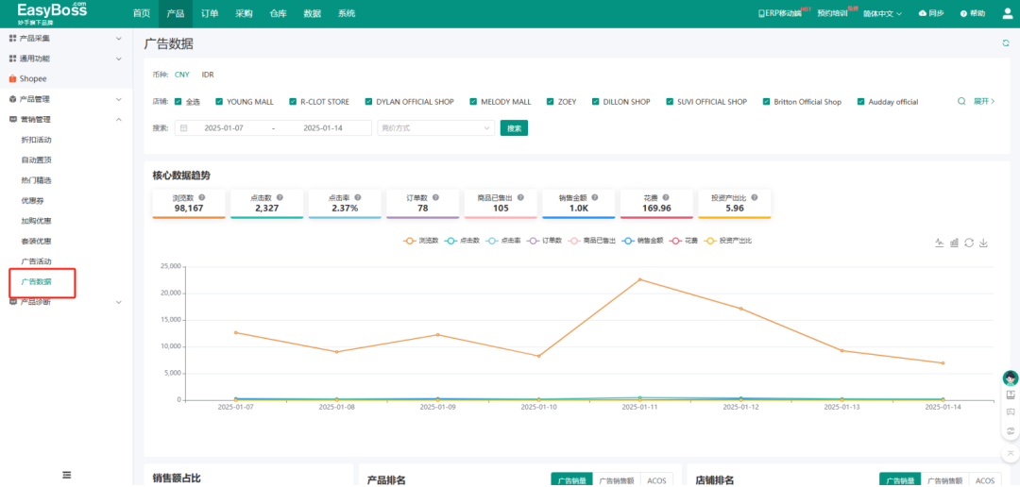Uncheck the ZOEY store checkbox
1020x487 pixels.
tap(551, 102)
